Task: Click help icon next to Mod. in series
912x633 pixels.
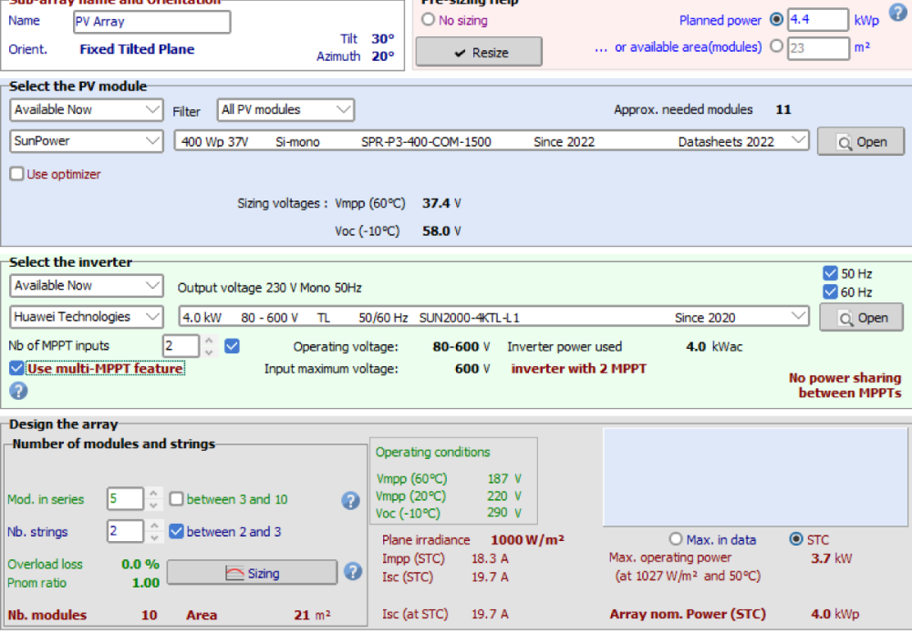Action: click(350, 500)
